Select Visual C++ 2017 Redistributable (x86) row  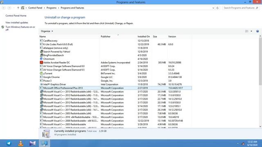coord(115,99)
